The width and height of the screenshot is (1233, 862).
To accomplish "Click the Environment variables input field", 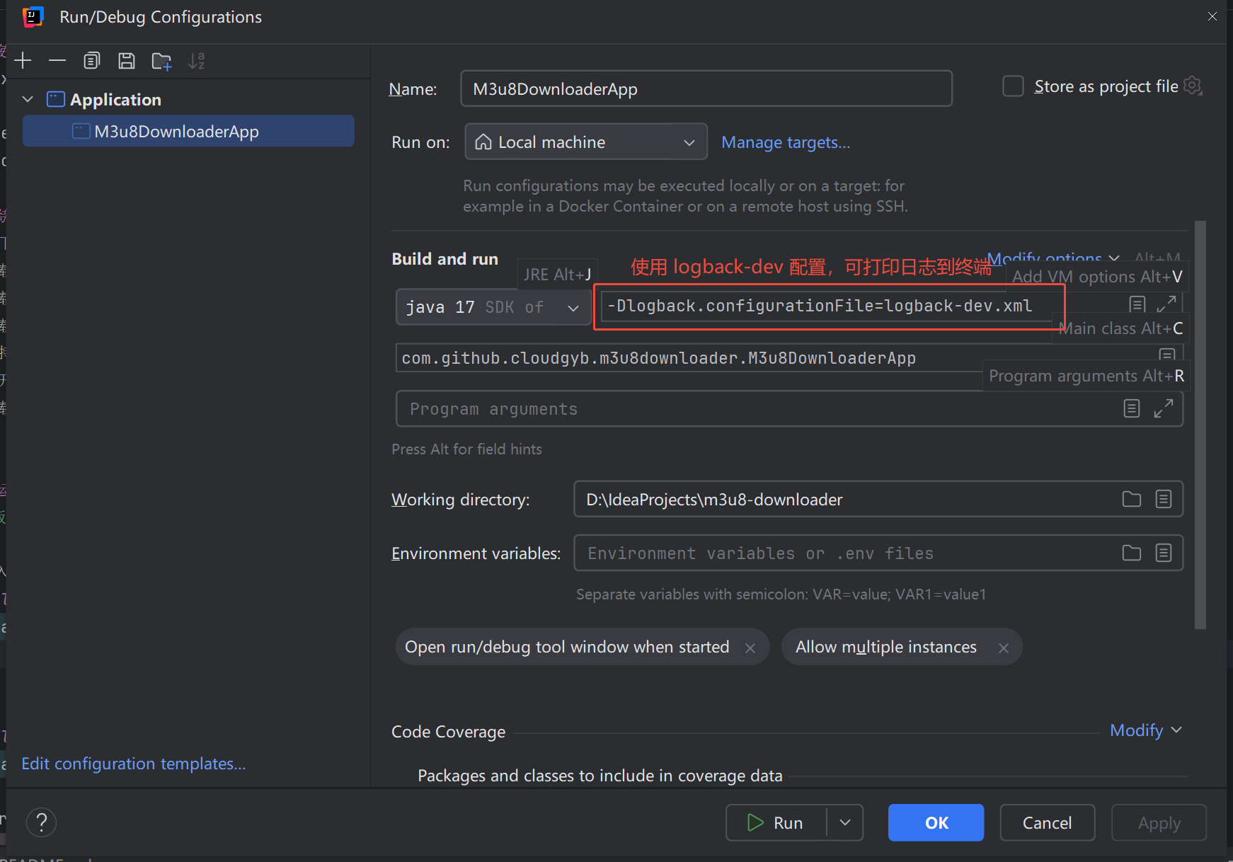I will point(842,553).
